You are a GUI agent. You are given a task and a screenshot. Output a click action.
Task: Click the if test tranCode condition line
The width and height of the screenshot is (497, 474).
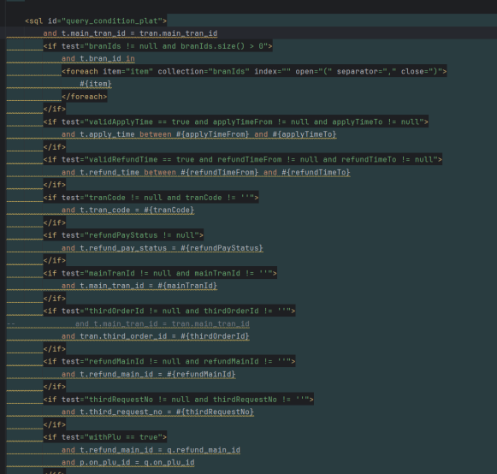151,198
